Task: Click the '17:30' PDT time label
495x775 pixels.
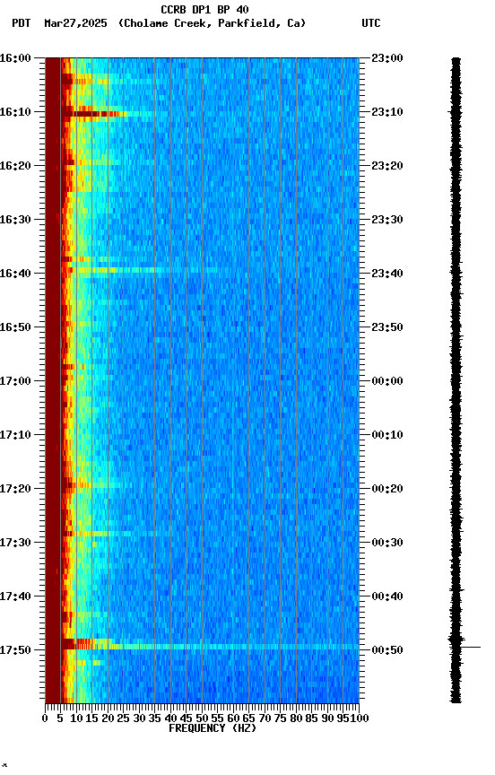Action: (x=15, y=543)
